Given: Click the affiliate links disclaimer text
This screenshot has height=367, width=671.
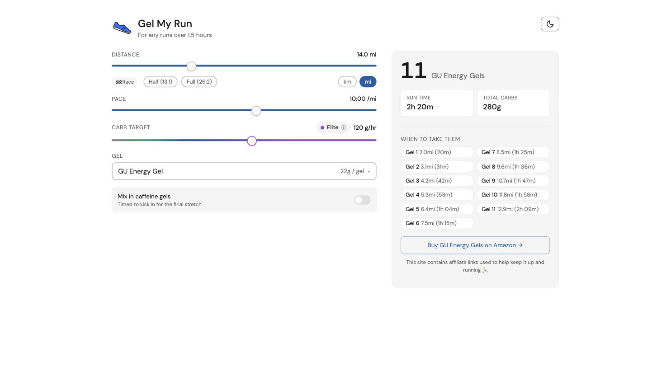Looking at the screenshot, I should [x=475, y=266].
